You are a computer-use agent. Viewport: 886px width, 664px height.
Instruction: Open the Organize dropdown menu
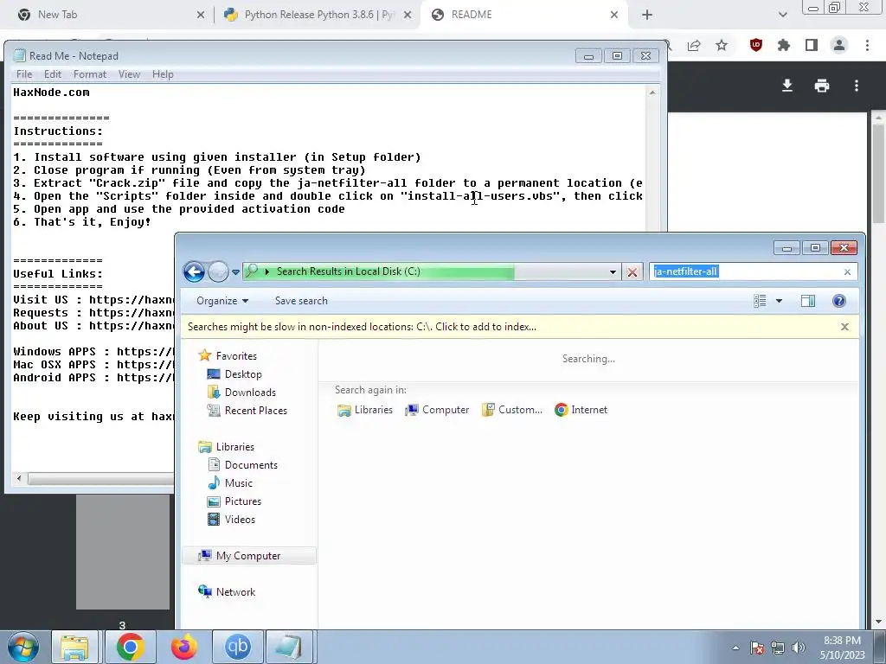click(222, 301)
